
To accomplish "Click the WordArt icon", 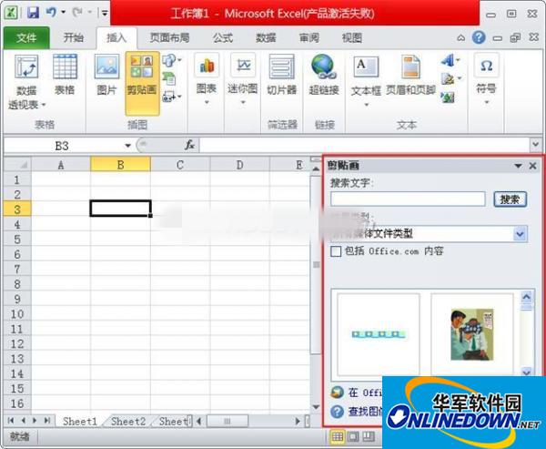I will [x=448, y=60].
